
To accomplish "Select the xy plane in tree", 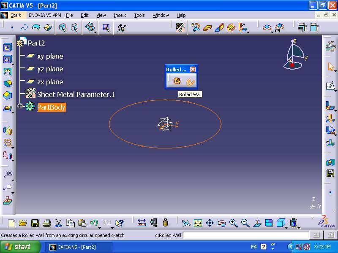I will [x=50, y=56].
